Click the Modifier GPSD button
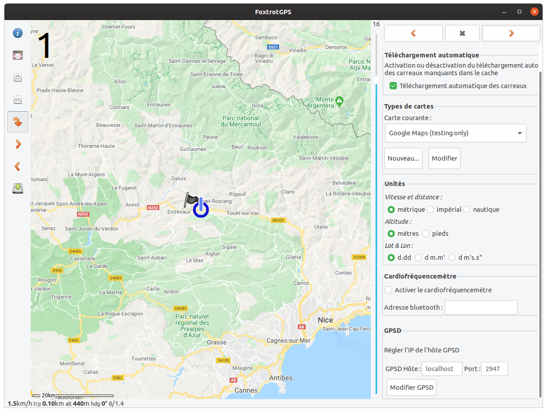 412,388
